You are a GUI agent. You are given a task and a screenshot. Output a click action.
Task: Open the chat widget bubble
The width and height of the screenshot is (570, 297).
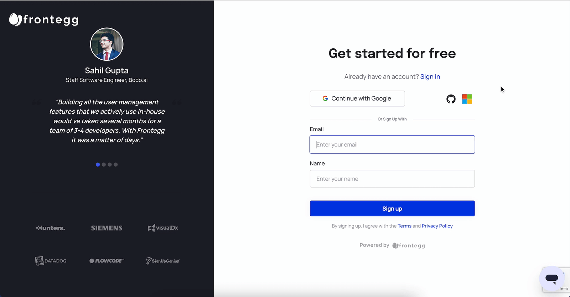(551, 279)
